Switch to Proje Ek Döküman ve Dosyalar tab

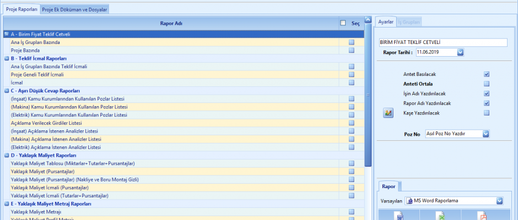[x=75, y=9]
